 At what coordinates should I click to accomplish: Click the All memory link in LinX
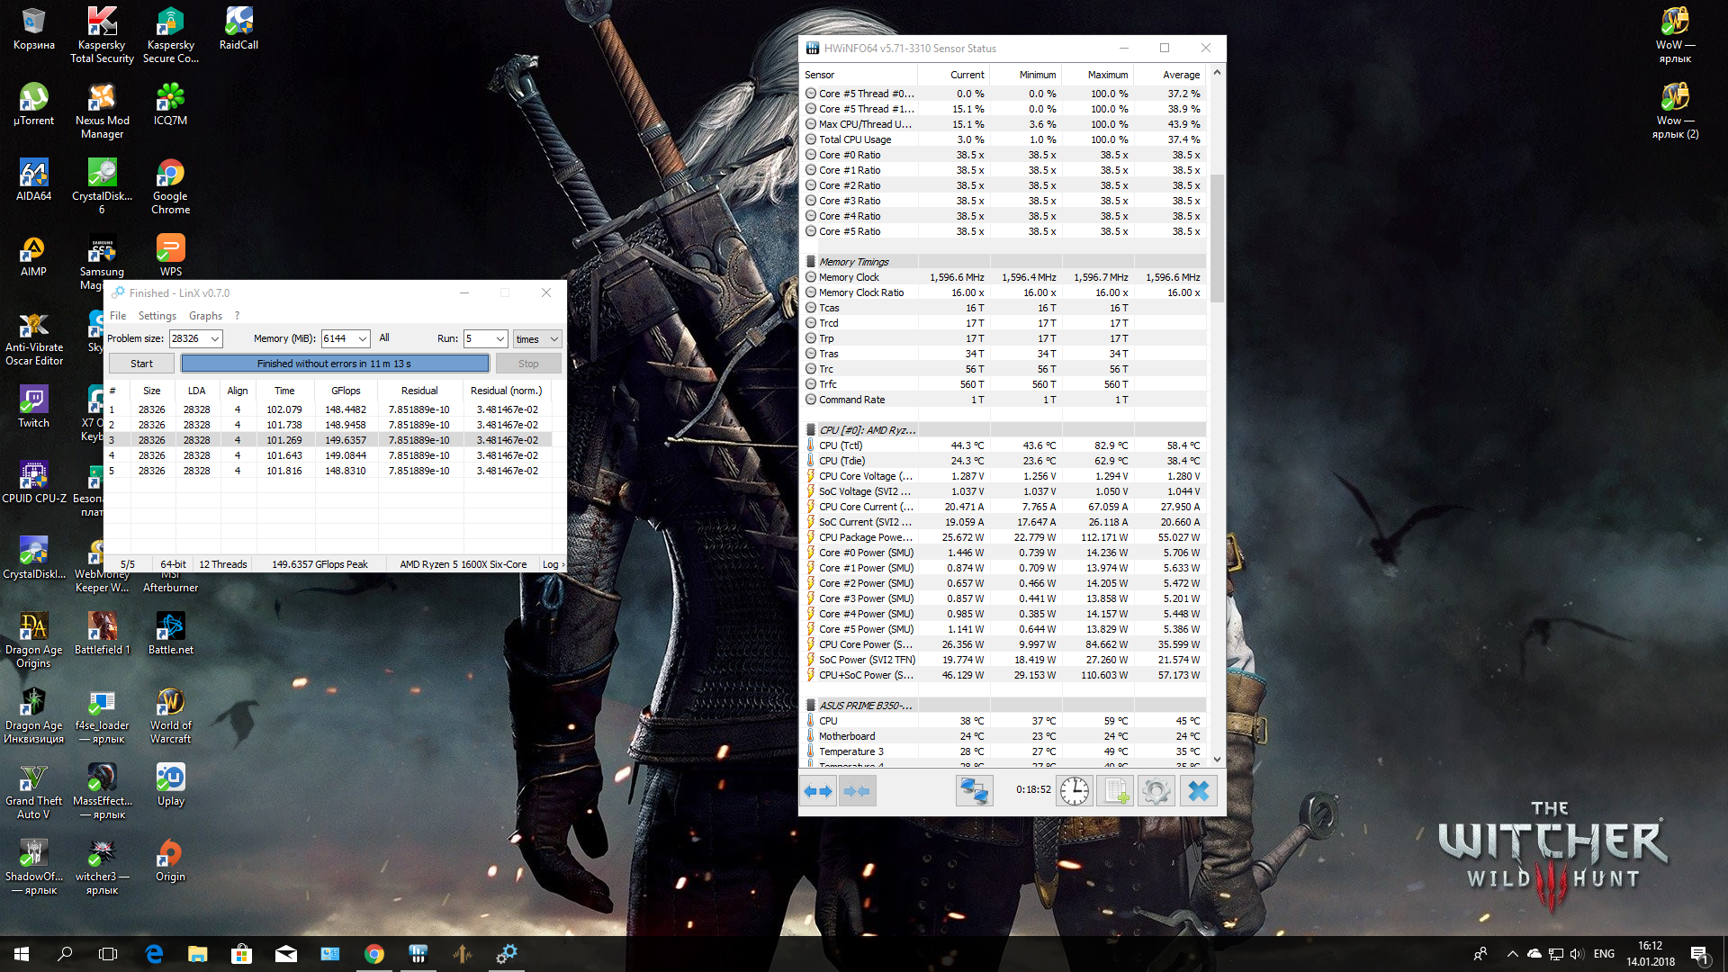[384, 338]
